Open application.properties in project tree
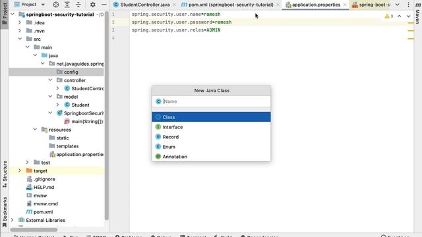 tap(80, 154)
